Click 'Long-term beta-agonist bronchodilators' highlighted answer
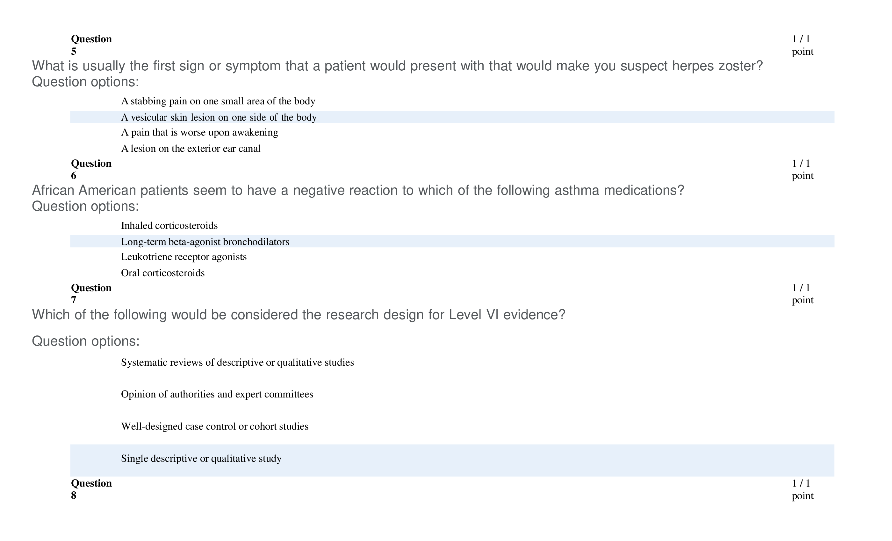Viewport: 892px width, 541px height. tap(205, 242)
